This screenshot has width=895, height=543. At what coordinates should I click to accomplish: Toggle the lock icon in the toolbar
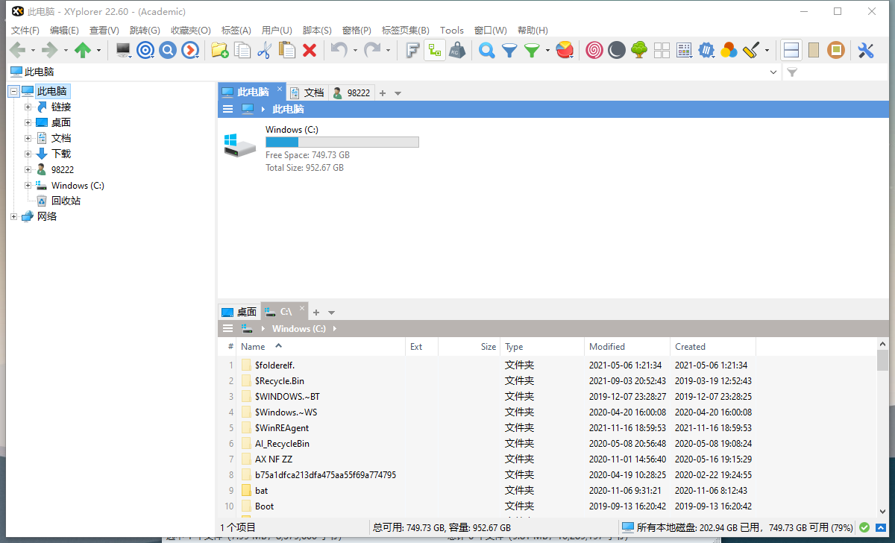coord(457,50)
